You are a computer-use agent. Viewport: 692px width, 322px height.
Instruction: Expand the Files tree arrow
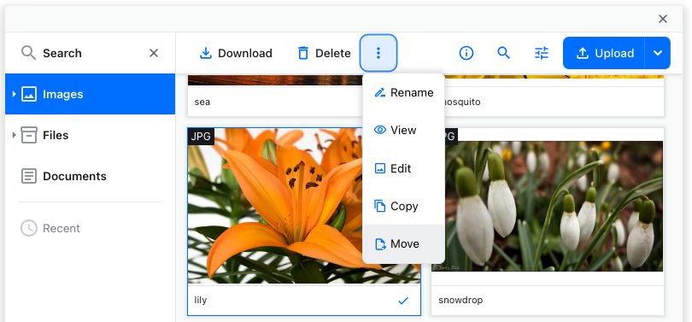14,135
